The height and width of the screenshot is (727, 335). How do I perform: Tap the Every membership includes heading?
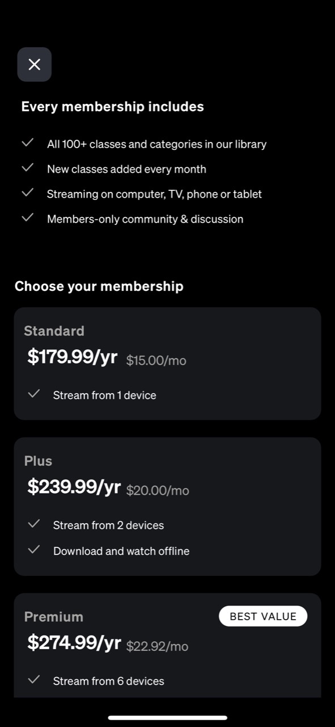click(x=112, y=107)
